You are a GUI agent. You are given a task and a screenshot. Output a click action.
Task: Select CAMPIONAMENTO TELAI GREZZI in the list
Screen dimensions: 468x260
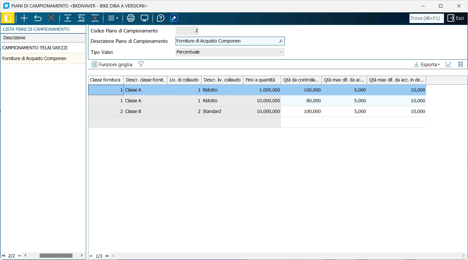35,48
